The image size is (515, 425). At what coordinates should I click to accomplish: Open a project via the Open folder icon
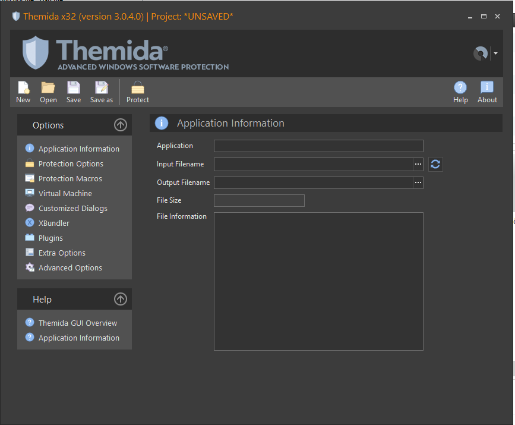(48, 92)
